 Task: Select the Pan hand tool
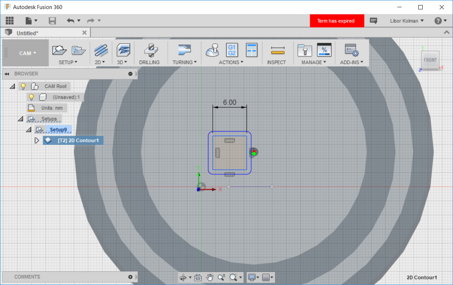click(209, 277)
